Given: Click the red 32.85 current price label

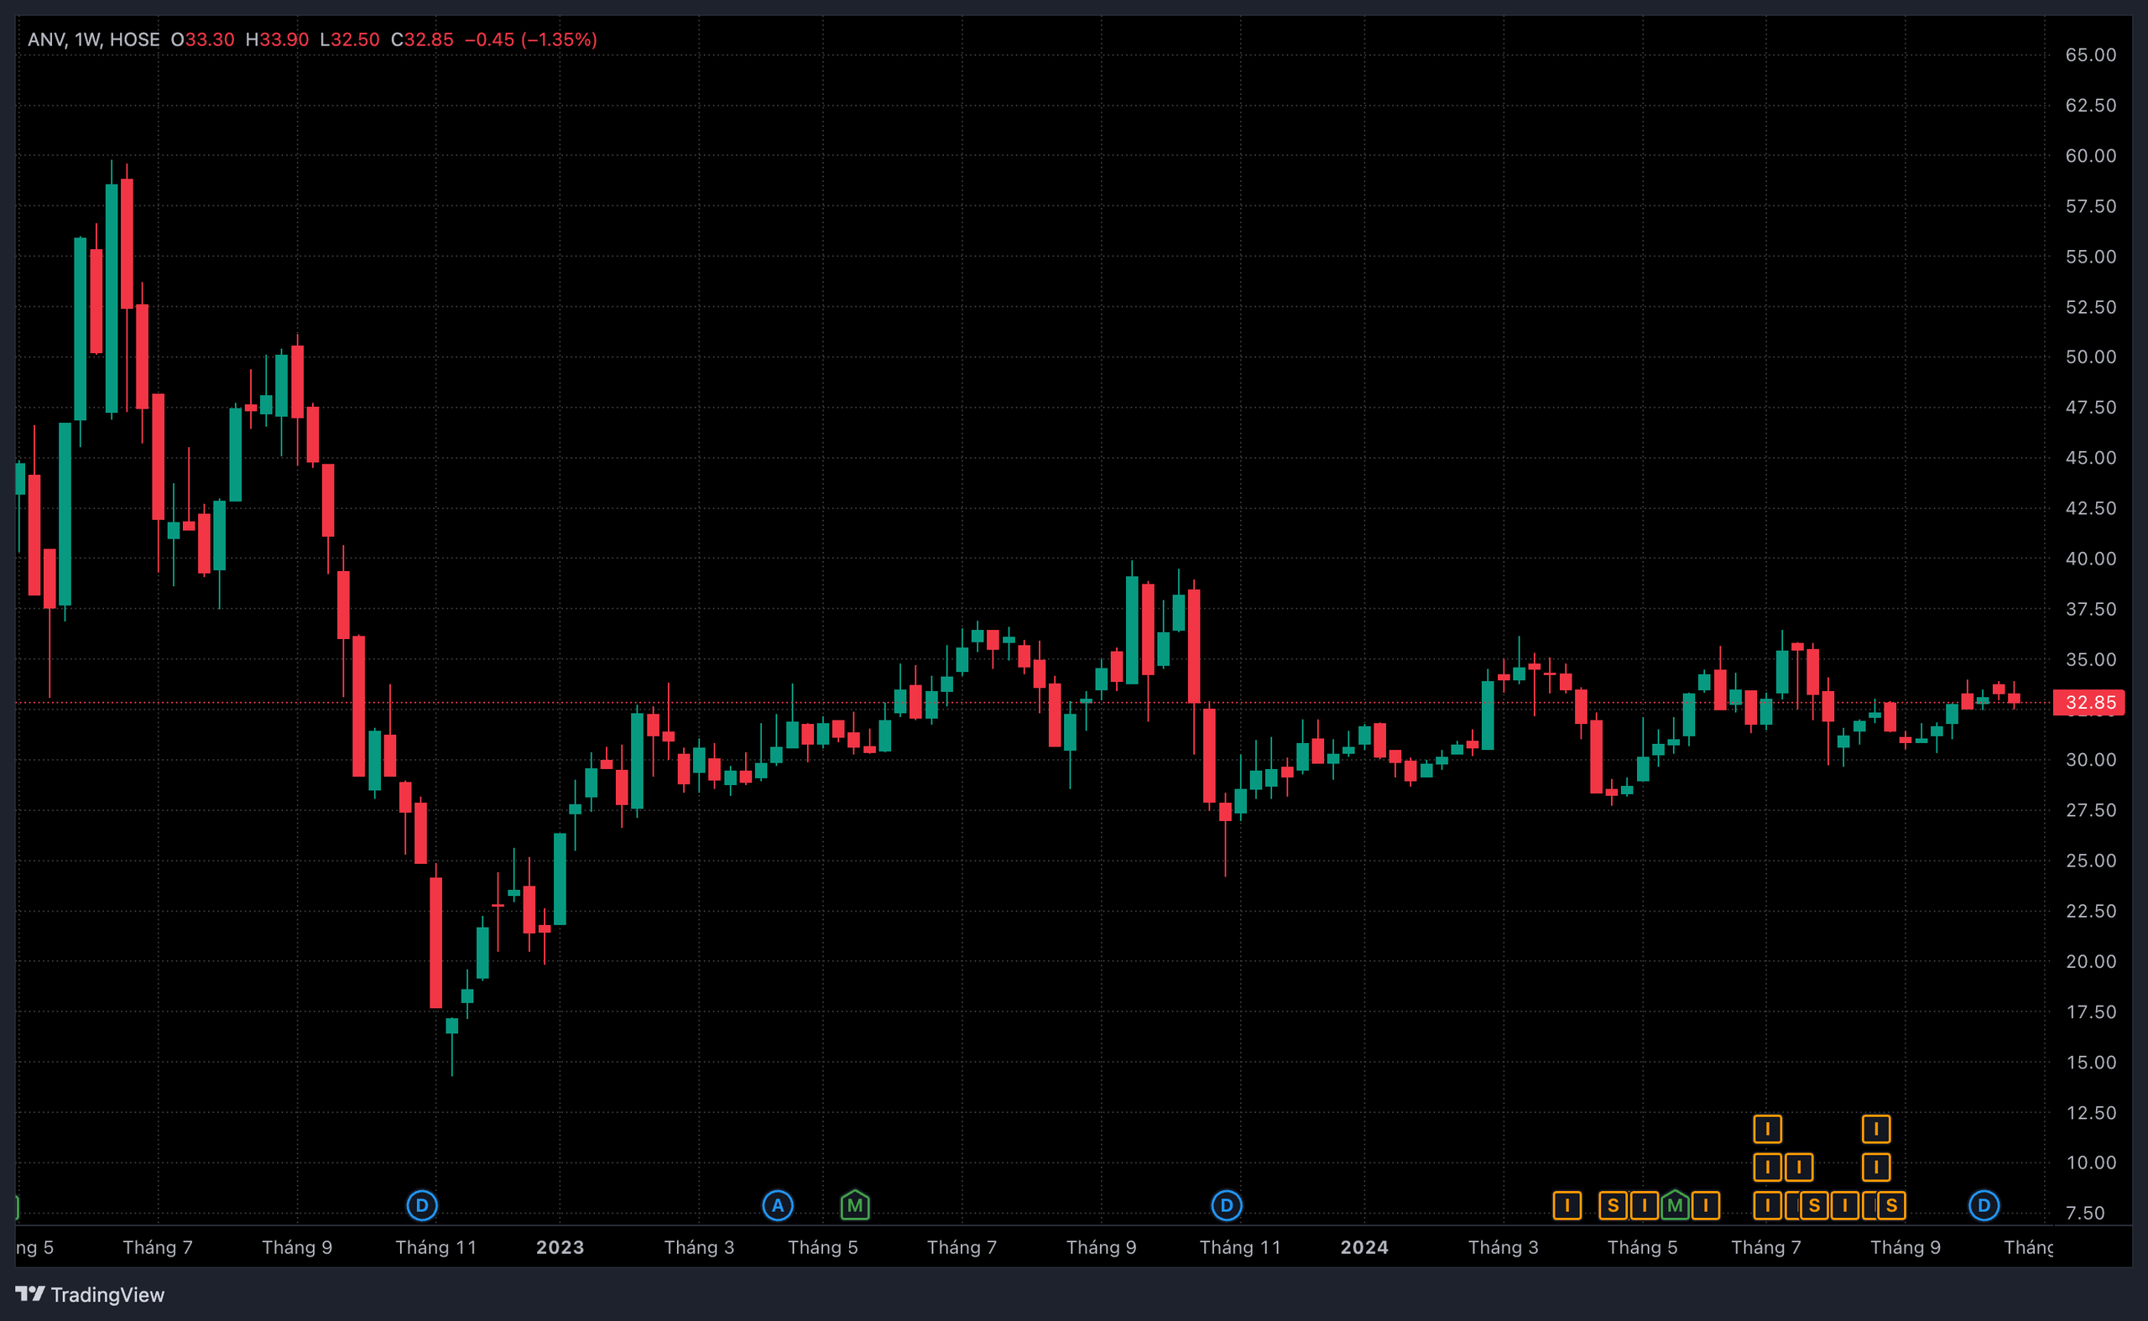Looking at the screenshot, I should [2088, 703].
